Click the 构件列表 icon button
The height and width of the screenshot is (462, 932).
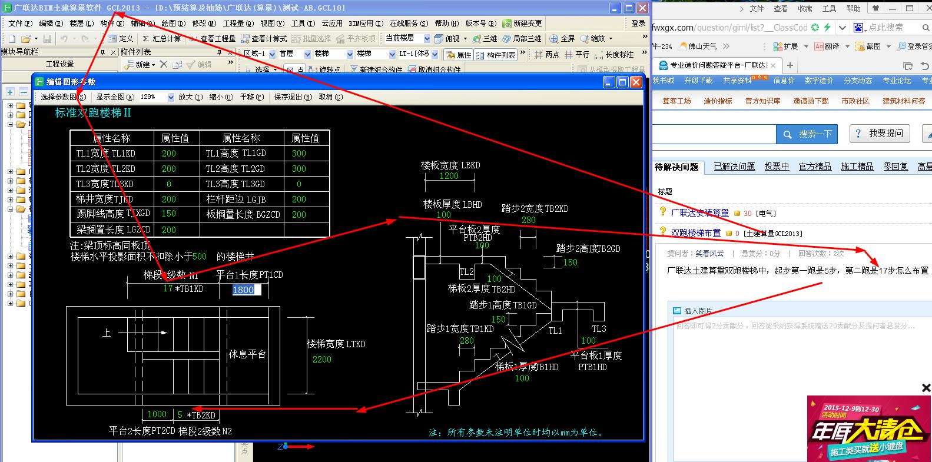tap(495, 54)
